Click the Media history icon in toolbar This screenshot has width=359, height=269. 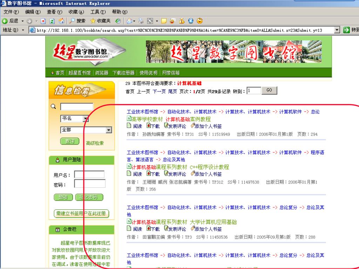tap(118, 21)
